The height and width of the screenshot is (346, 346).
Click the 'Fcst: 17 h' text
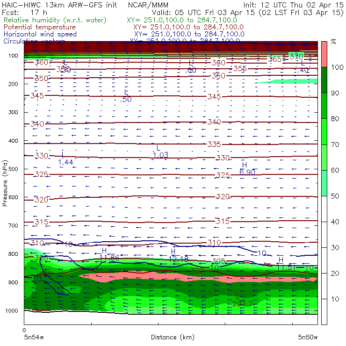[24, 13]
